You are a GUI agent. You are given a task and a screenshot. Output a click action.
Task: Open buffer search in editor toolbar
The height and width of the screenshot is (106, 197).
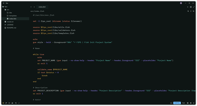(188, 11)
